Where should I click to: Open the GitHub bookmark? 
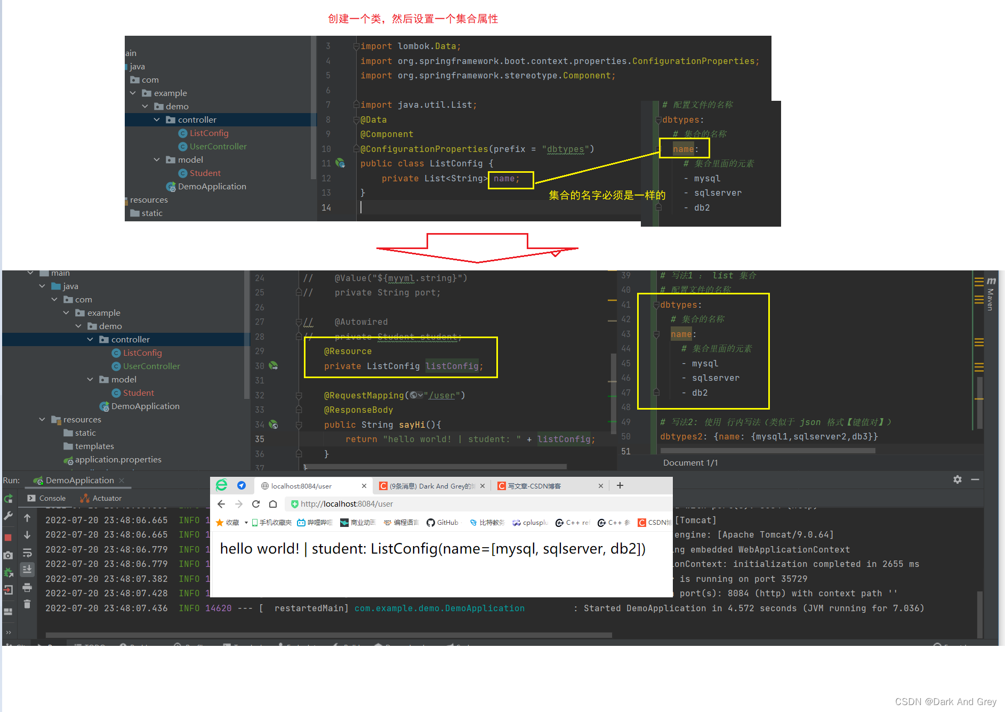tap(443, 523)
